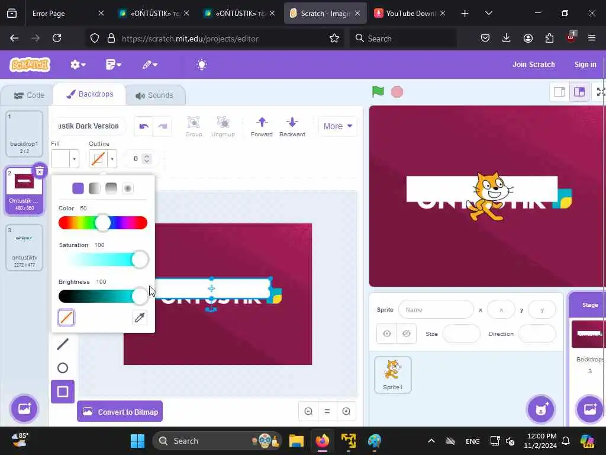Image resolution: width=606 pixels, height=455 pixels.
Task: Switch to the Backdrops tab
Action: (x=90, y=94)
